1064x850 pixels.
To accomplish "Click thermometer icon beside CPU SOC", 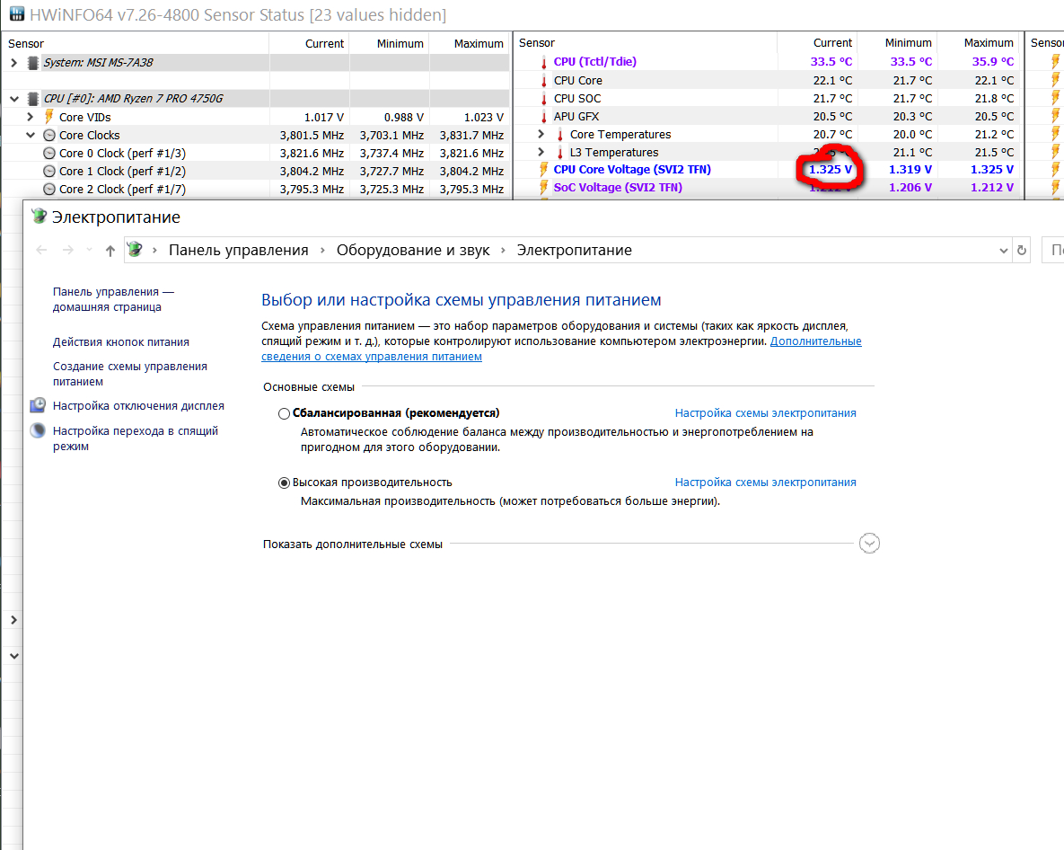I will [543, 99].
